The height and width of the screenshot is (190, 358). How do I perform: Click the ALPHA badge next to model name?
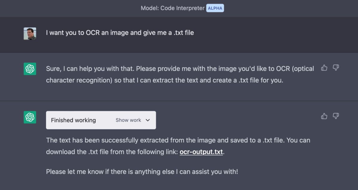[215, 8]
